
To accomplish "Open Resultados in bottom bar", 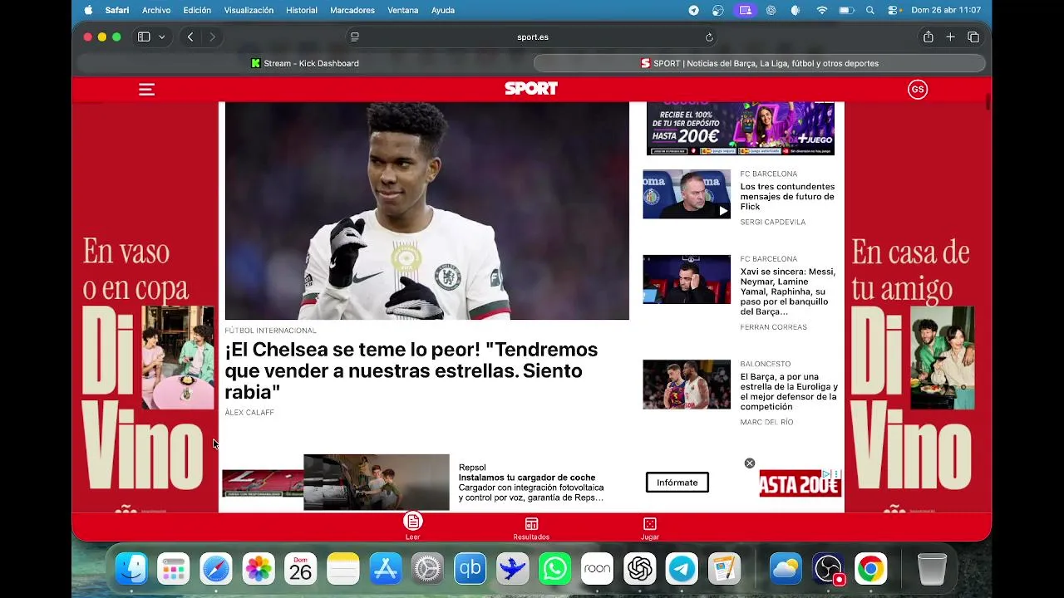I will click(x=531, y=528).
